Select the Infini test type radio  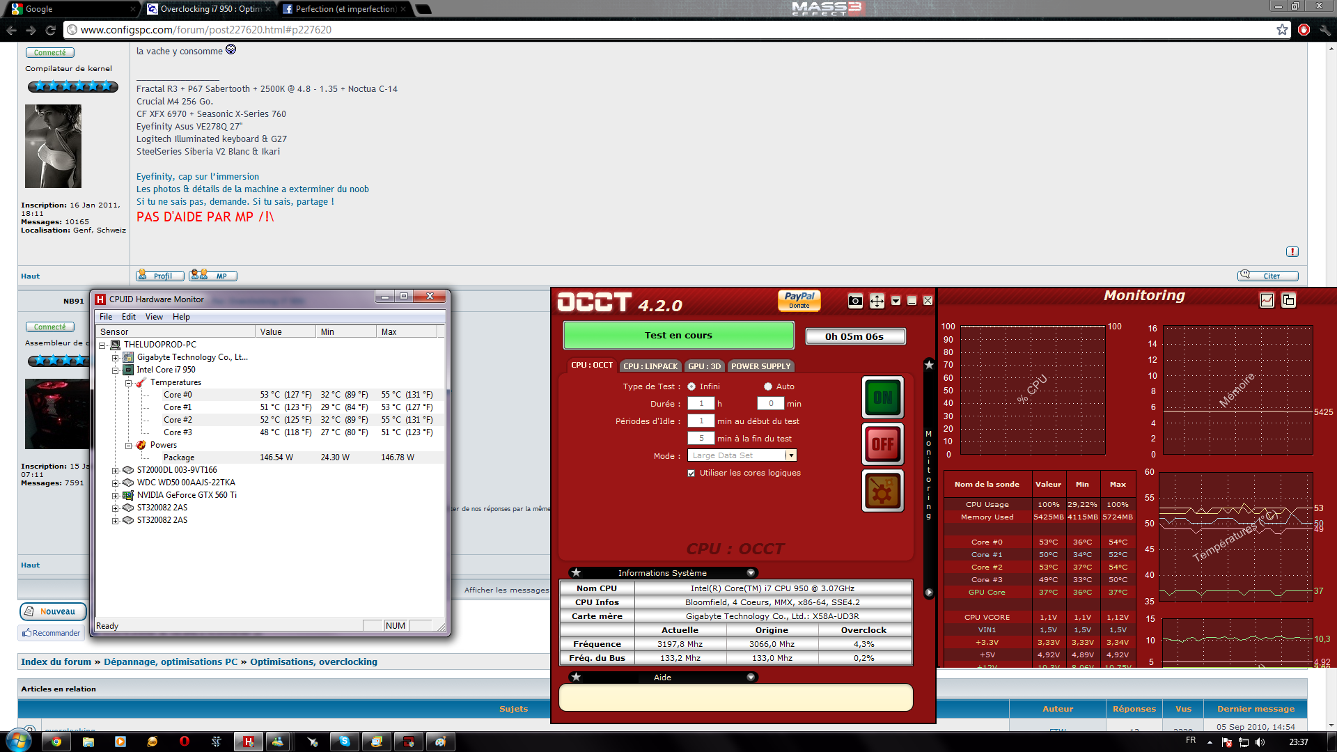click(691, 386)
